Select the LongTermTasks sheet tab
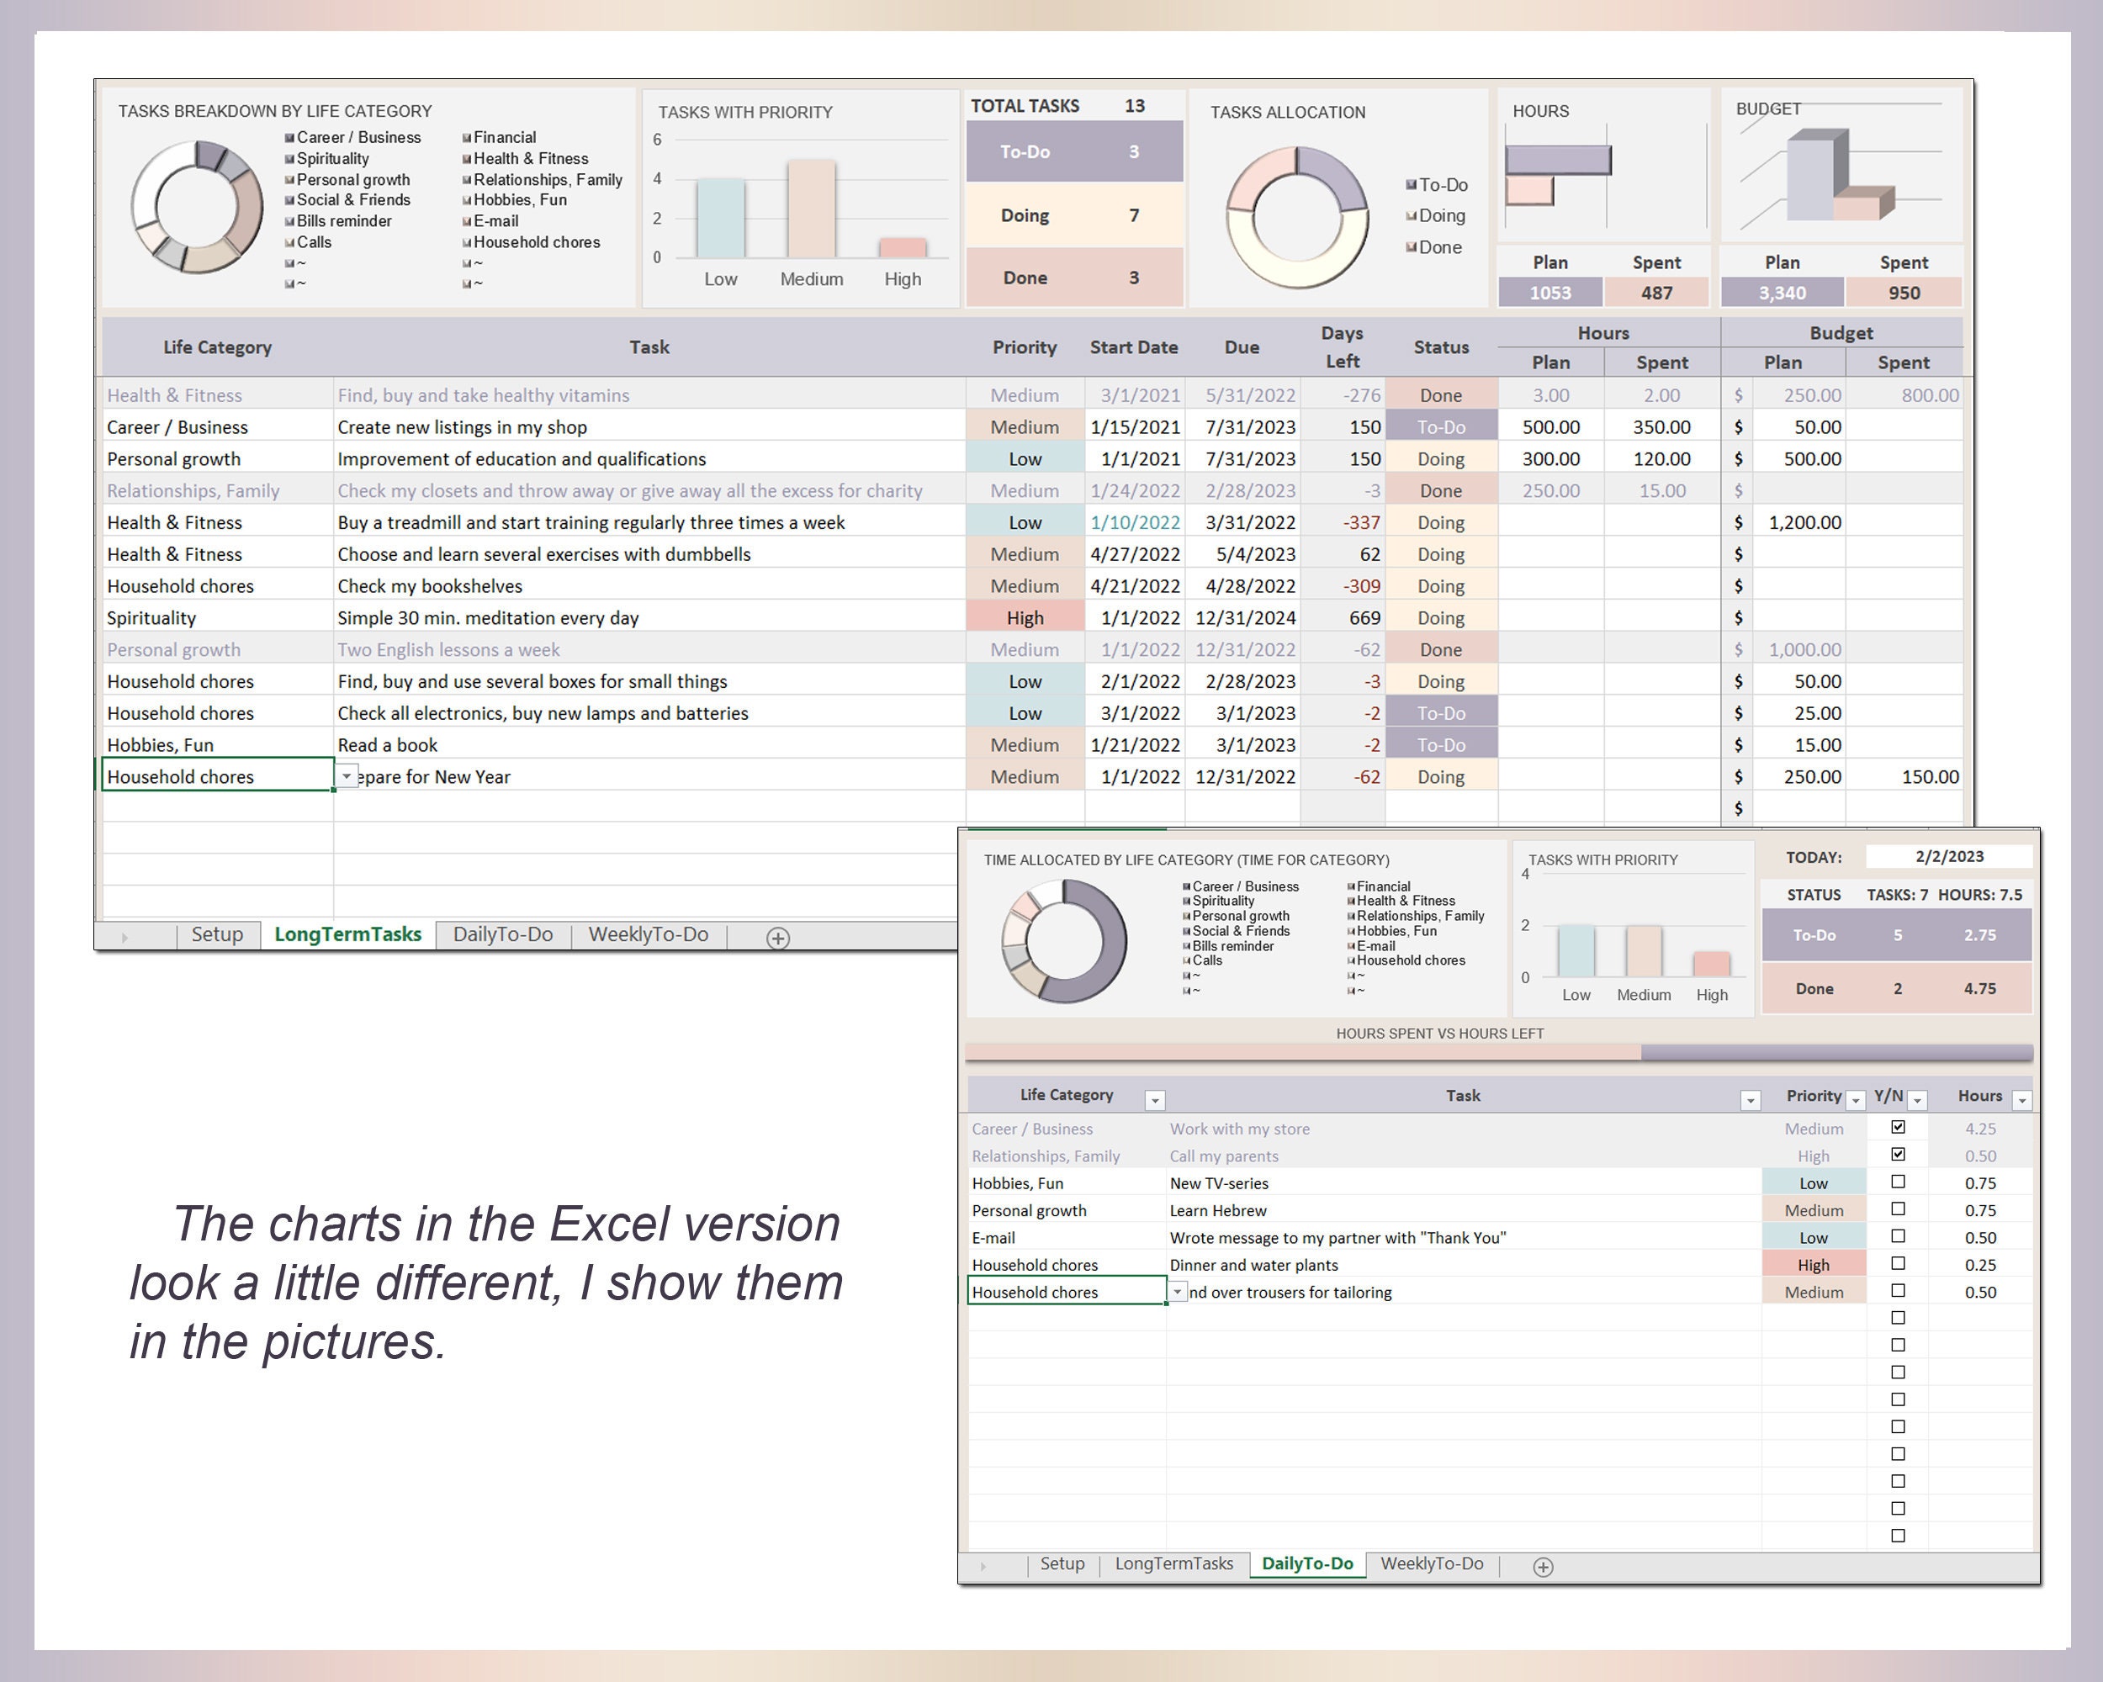This screenshot has height=1682, width=2103. click(347, 934)
